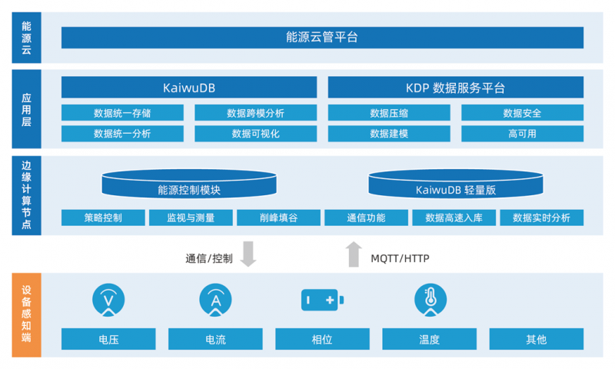Select the 能源云 layer label
Screen dimensions: 615x369
pyautogui.click(x=26, y=38)
